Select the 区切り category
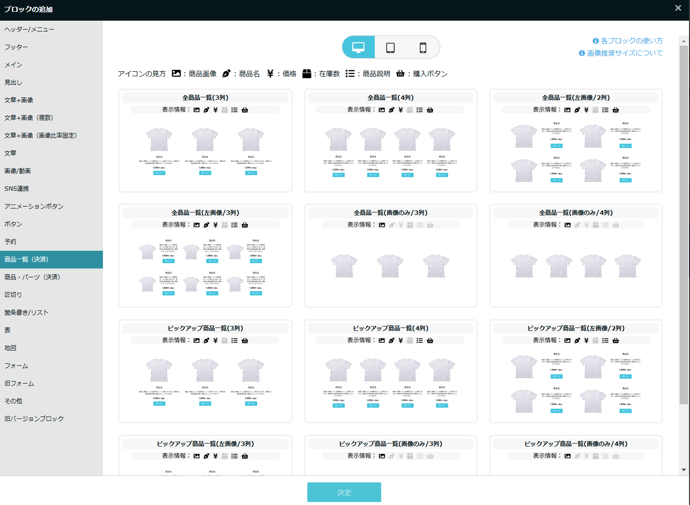690x505 pixels. coord(51,295)
